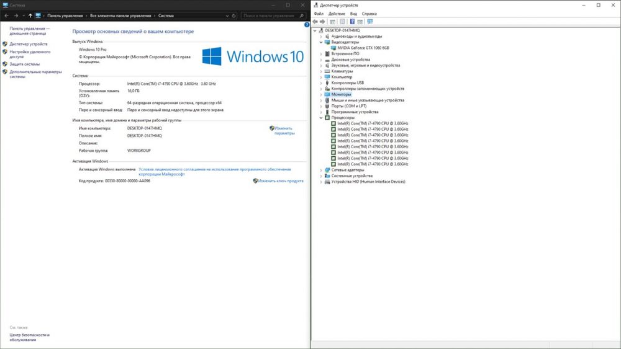Select the Мониторы tree row label
This screenshot has height=349, width=621.
click(341, 94)
